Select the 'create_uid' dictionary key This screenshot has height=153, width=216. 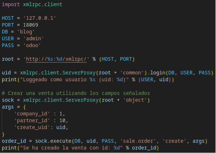32,128
